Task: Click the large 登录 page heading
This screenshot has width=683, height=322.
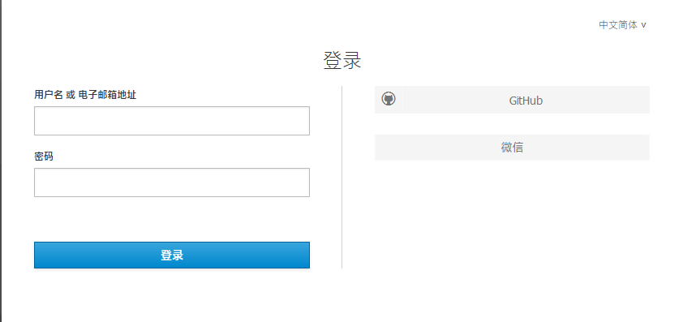Action: pos(342,60)
